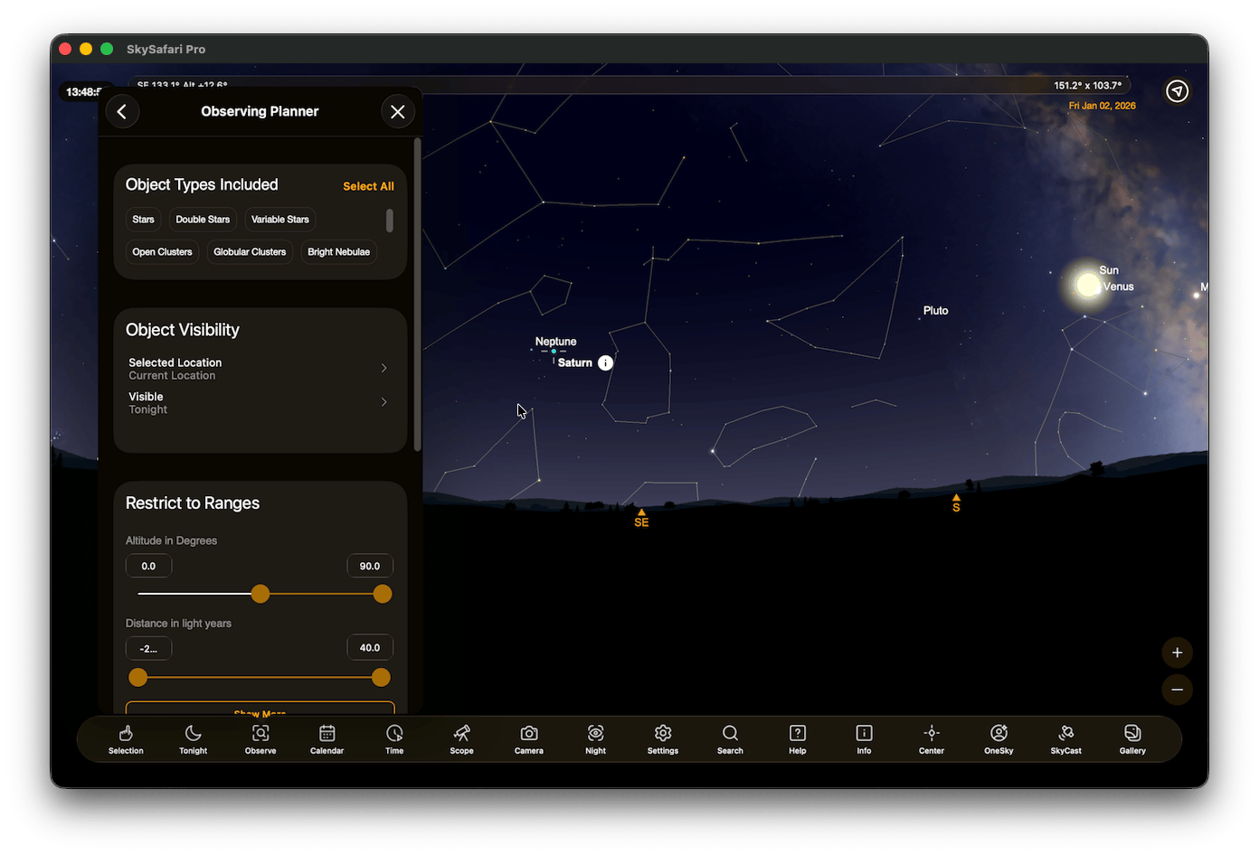This screenshot has width=1259, height=855.
Task: Toggle the Variable Stars chip
Action: (x=280, y=220)
